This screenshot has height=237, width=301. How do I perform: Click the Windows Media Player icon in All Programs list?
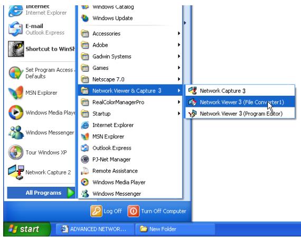click(85, 182)
